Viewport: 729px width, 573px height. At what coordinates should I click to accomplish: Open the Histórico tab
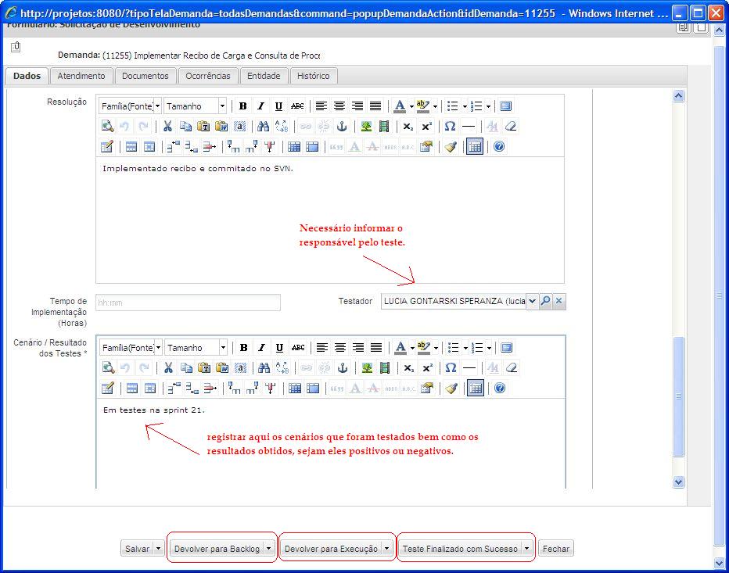pyautogui.click(x=313, y=76)
